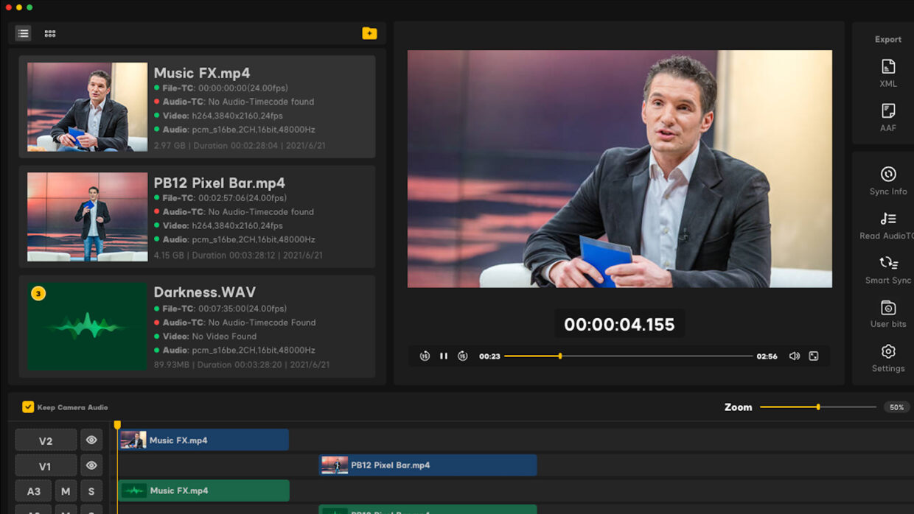This screenshot has height=514, width=914.
Task: Click "2.97 GB" size and duration line
Action: pyautogui.click(x=240, y=146)
